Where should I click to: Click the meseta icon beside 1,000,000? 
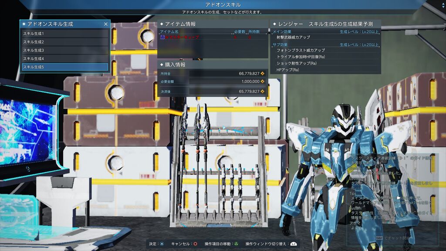tap(262, 81)
